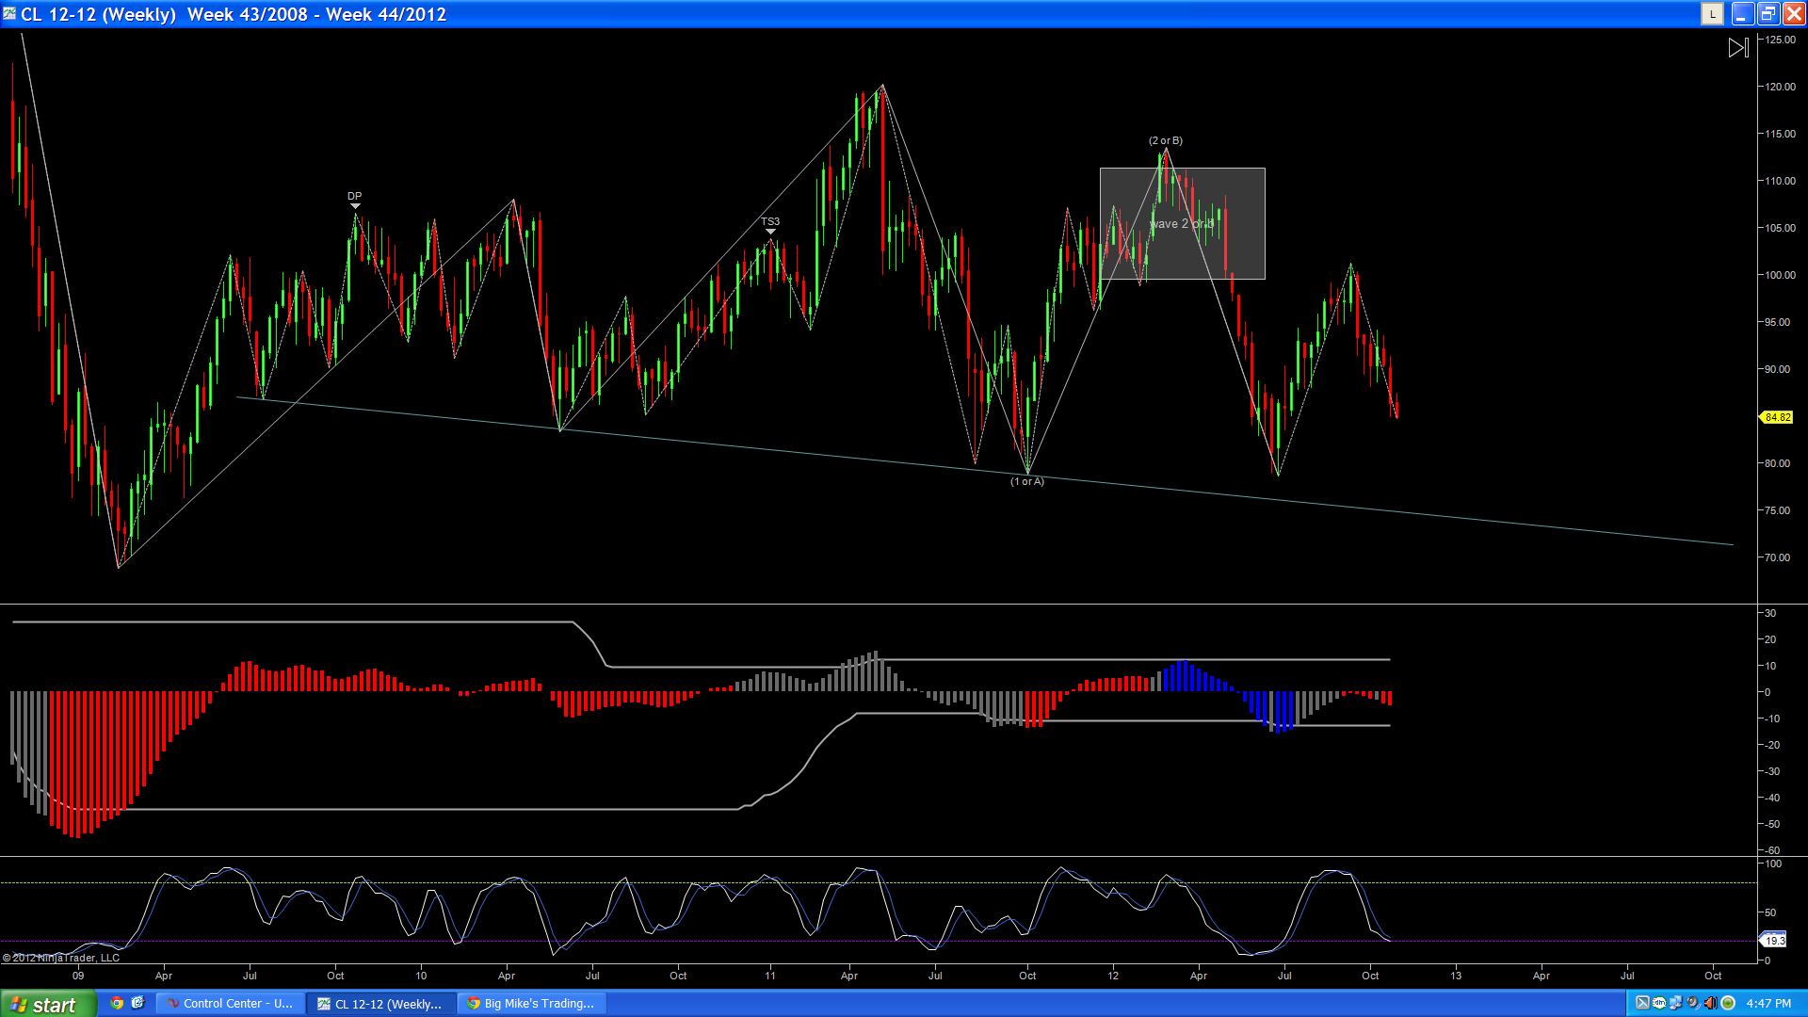Viewport: 1808px width, 1017px height.
Task: Click the L link button in title bar
Action: 1712,14
